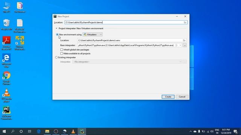This screenshot has width=241, height=135.
Task: Launch Edge from the taskbar
Action: point(39,131)
